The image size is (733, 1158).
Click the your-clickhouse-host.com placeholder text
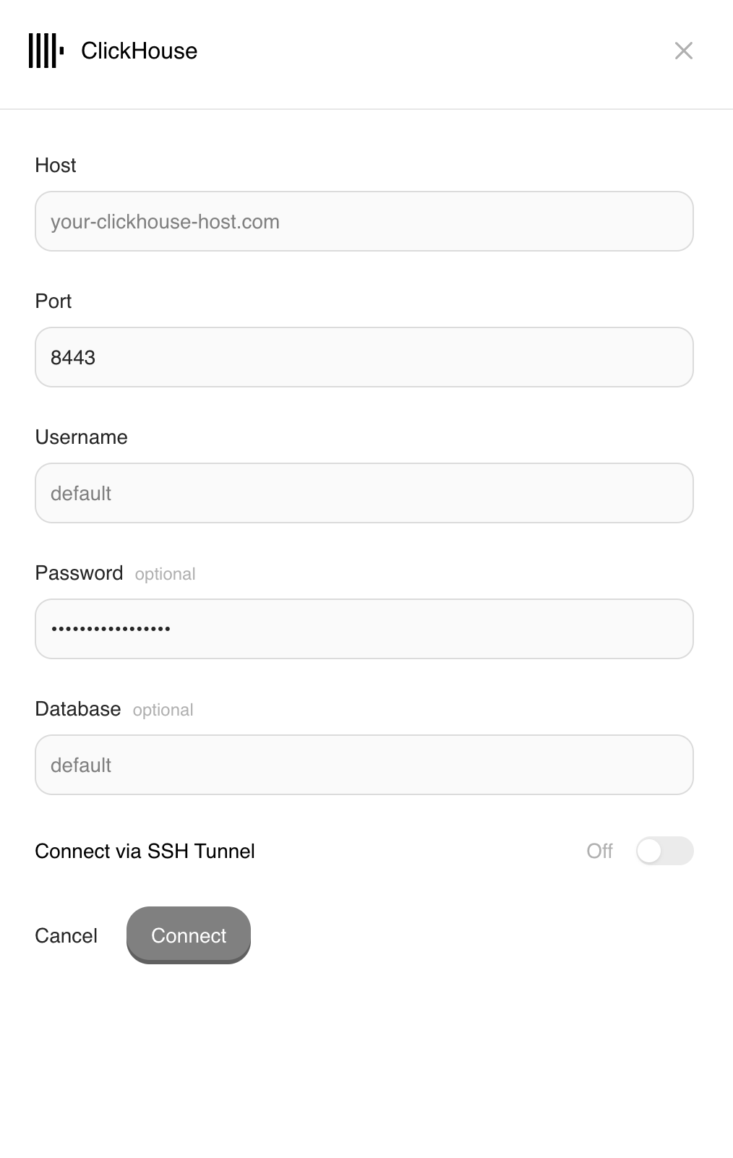(x=165, y=221)
